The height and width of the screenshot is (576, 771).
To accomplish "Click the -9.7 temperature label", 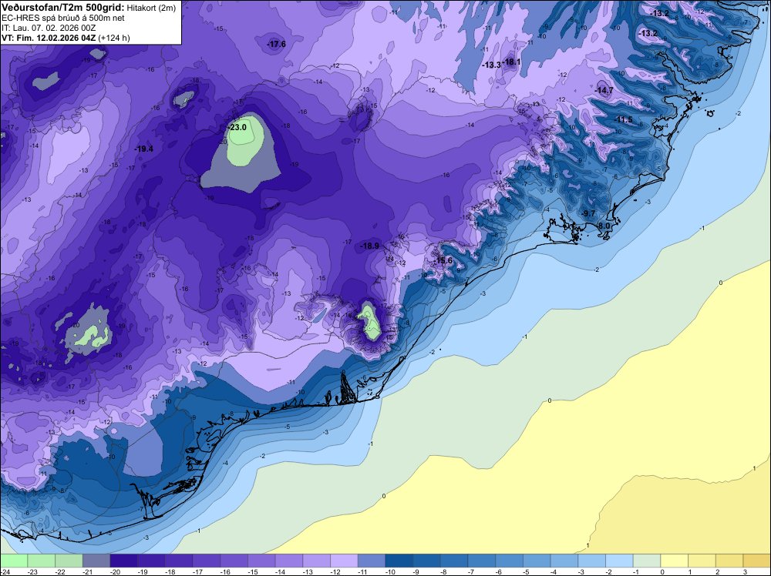I will [588, 213].
